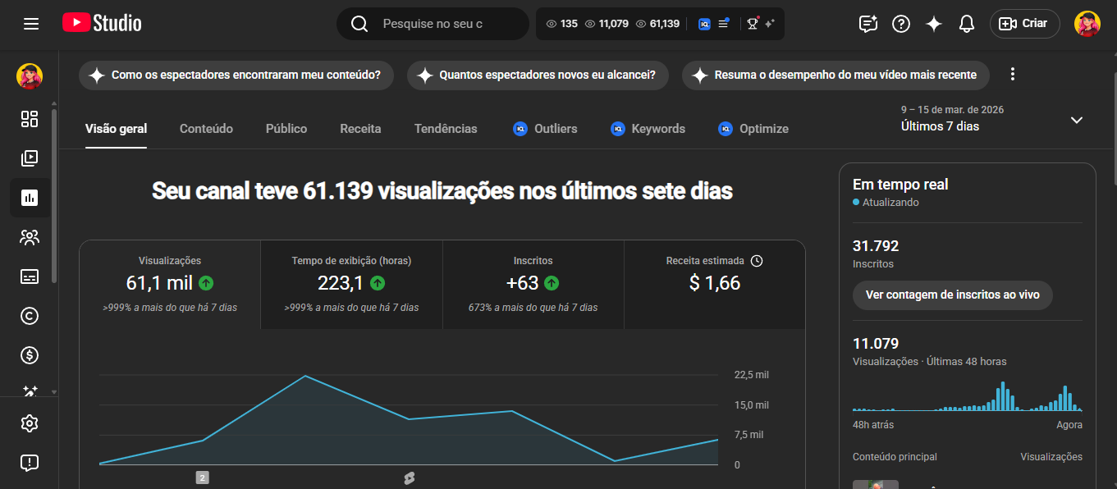Screen dimensions: 1117x489
Task: Open the Dashboard icon in the sidebar
Action: (x=30, y=119)
